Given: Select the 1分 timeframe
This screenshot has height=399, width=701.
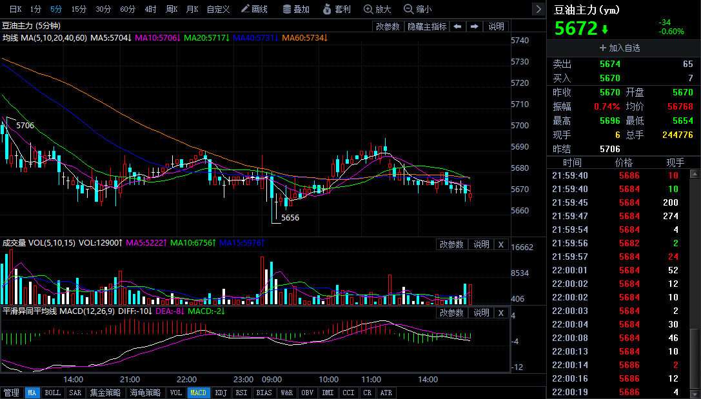Looking at the screenshot, I should [35, 9].
